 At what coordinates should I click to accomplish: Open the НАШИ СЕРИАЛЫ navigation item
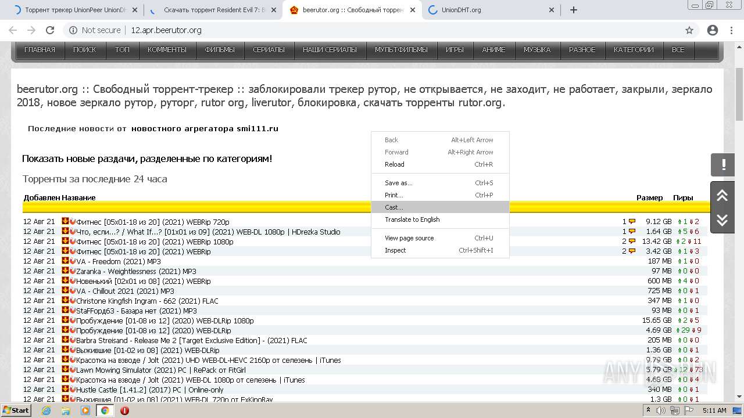click(330, 50)
